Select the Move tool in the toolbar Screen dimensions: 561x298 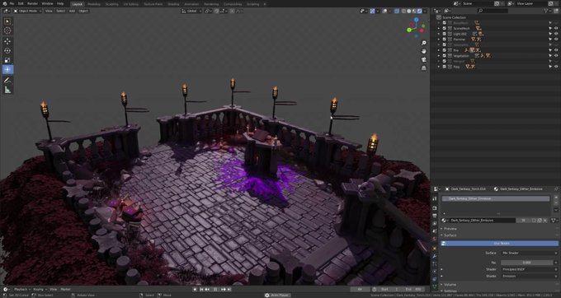7,41
